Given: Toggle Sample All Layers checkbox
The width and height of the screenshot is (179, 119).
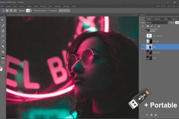Looking at the screenshot, I should point(34,11).
